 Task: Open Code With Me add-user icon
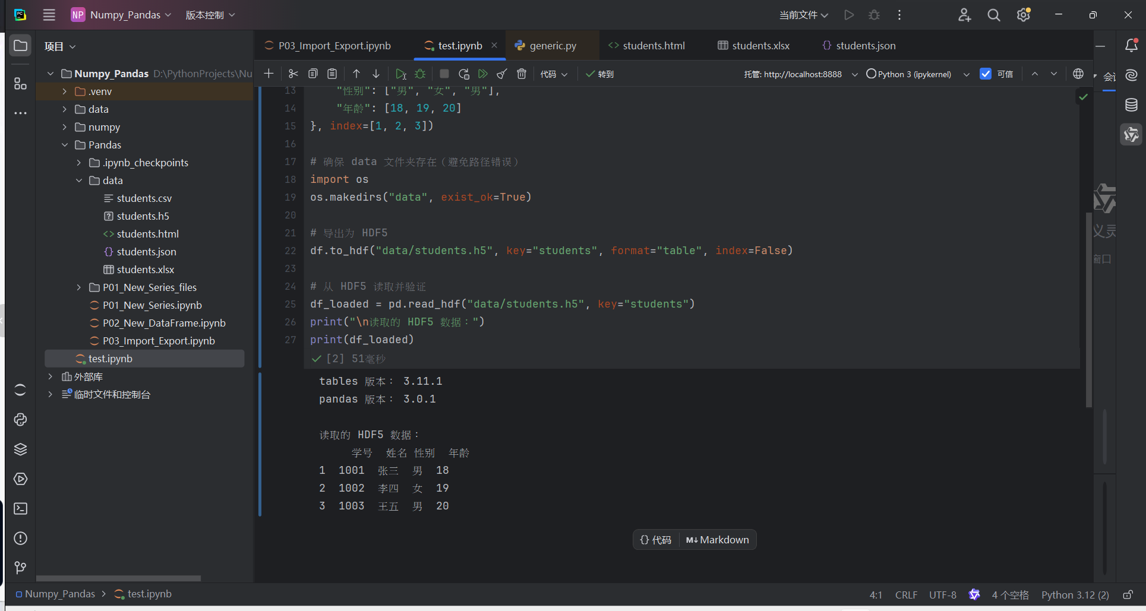pyautogui.click(x=964, y=15)
